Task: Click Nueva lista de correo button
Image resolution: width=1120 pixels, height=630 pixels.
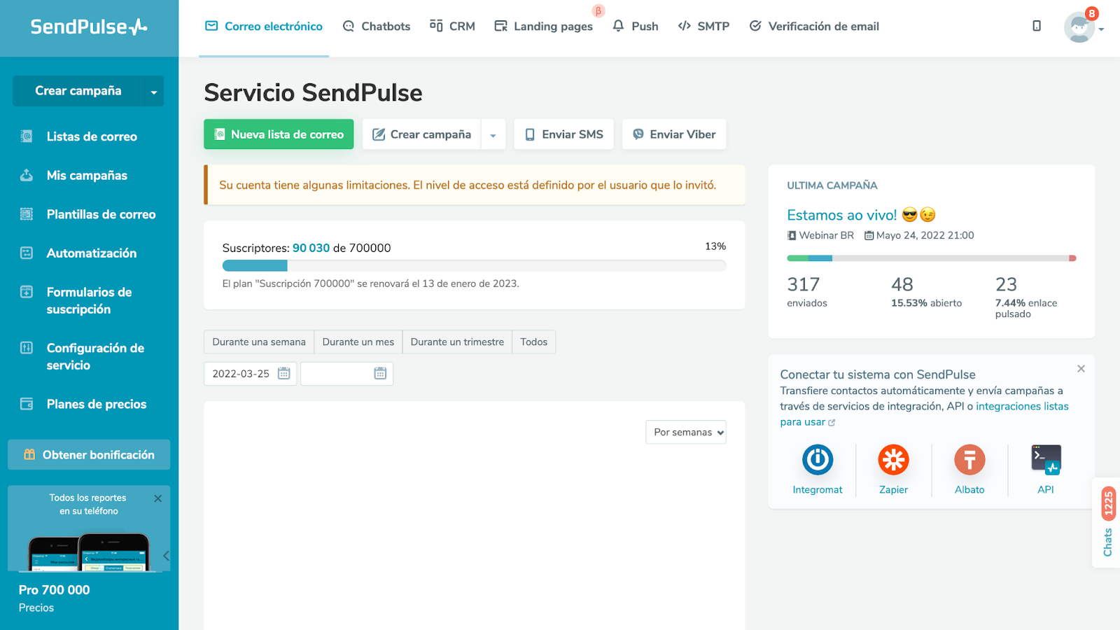Action: coord(279,134)
